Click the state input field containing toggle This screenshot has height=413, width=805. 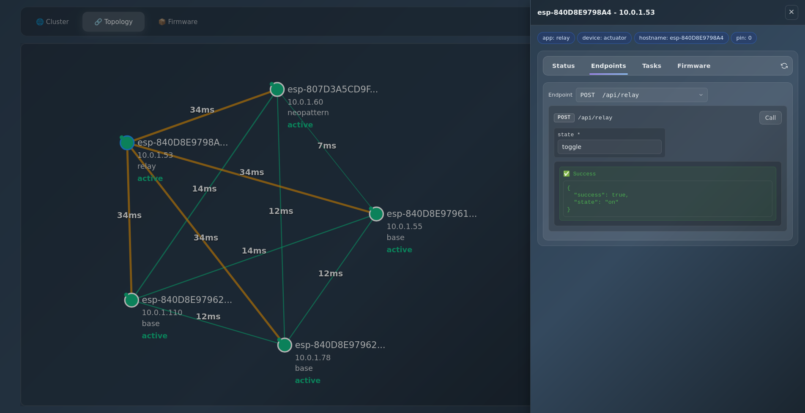(x=609, y=147)
